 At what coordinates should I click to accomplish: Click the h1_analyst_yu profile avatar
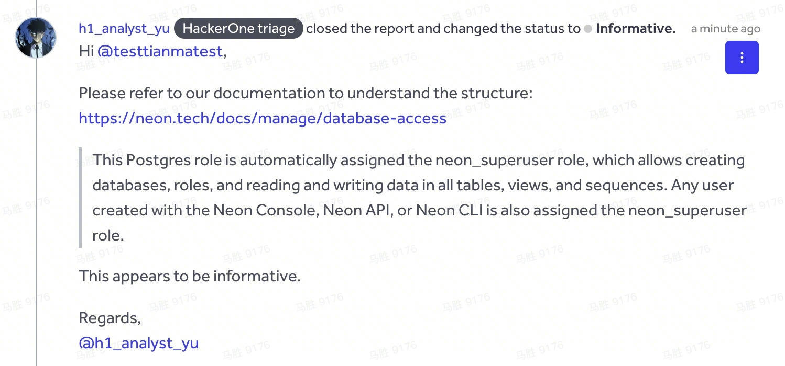[x=36, y=38]
